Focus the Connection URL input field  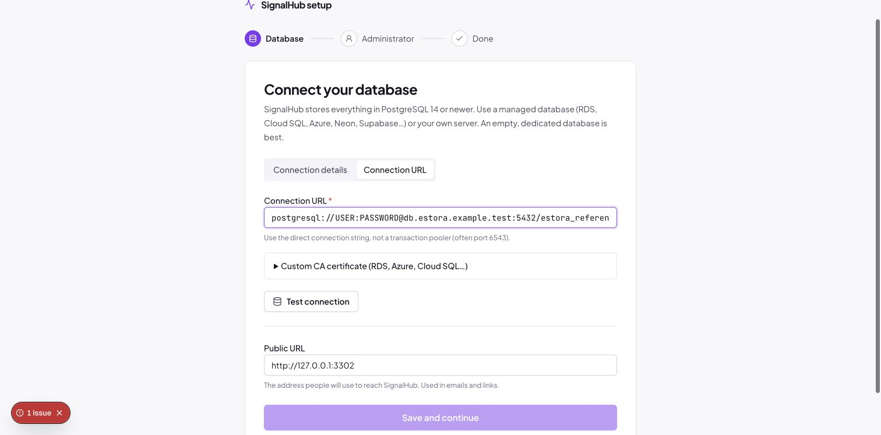440,218
